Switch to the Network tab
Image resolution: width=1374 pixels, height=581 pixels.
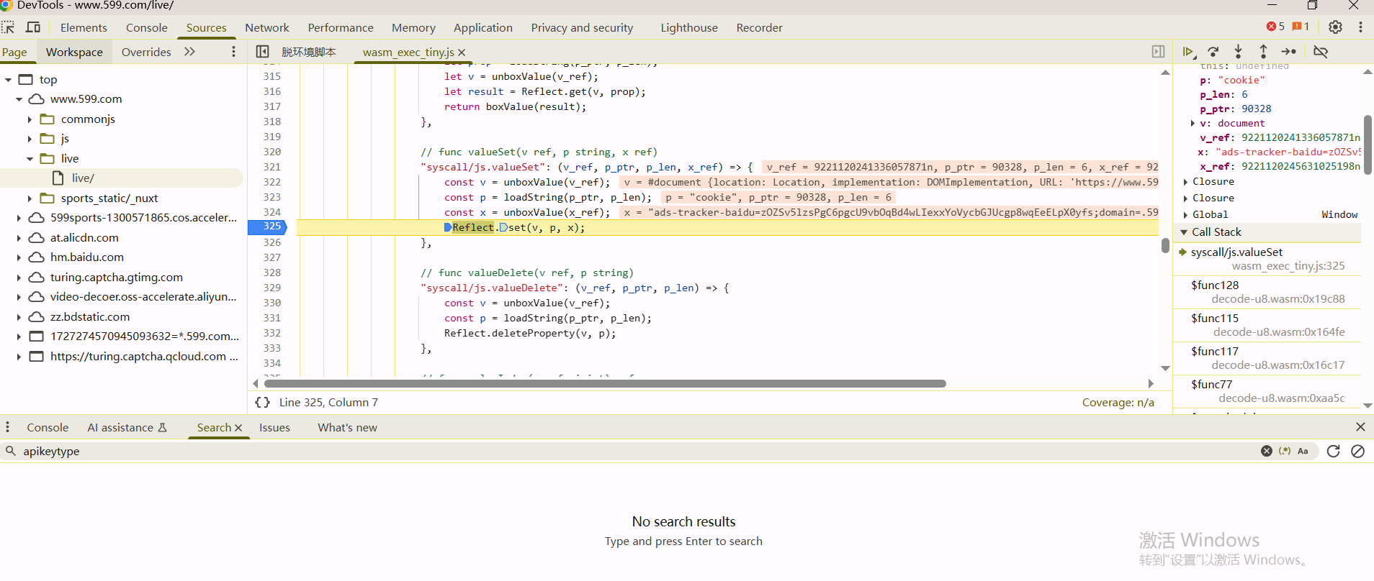coord(266,27)
